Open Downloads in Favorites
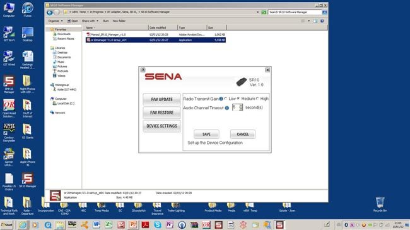Viewport: 410px width, 230px height. 61,34
